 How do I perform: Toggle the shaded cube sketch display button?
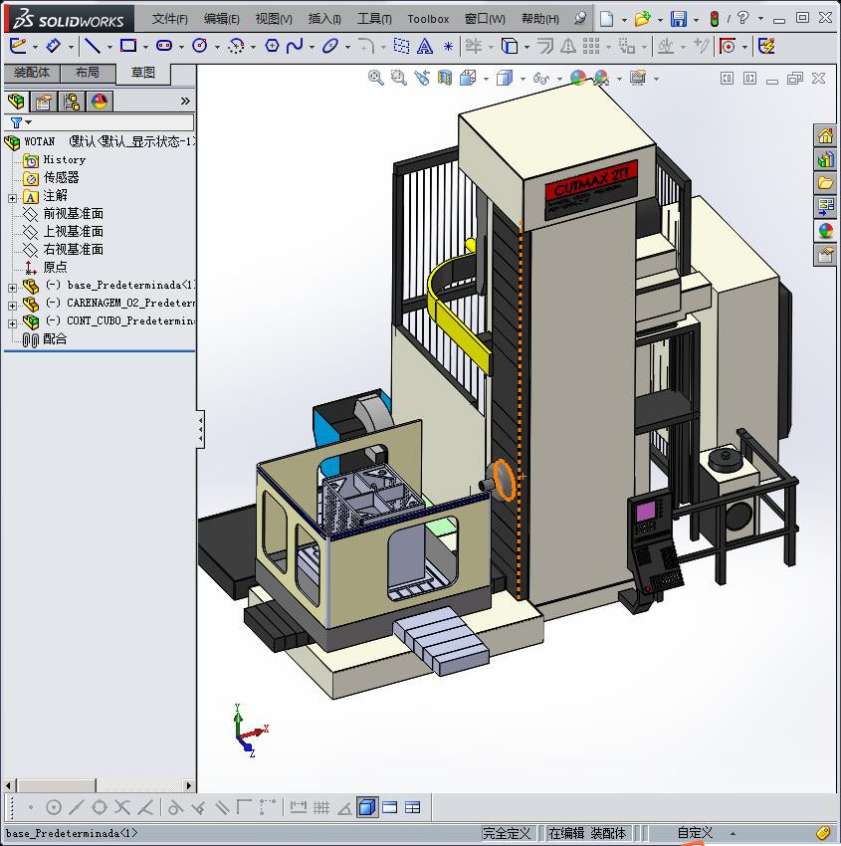point(367,808)
